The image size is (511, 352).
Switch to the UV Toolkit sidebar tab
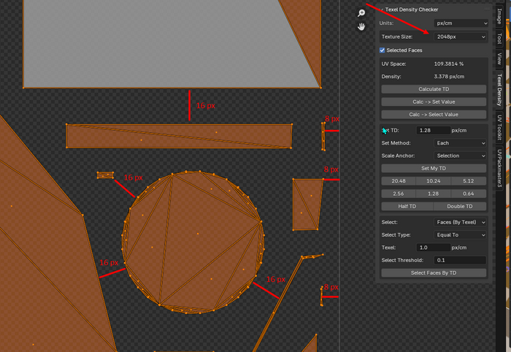(499, 127)
